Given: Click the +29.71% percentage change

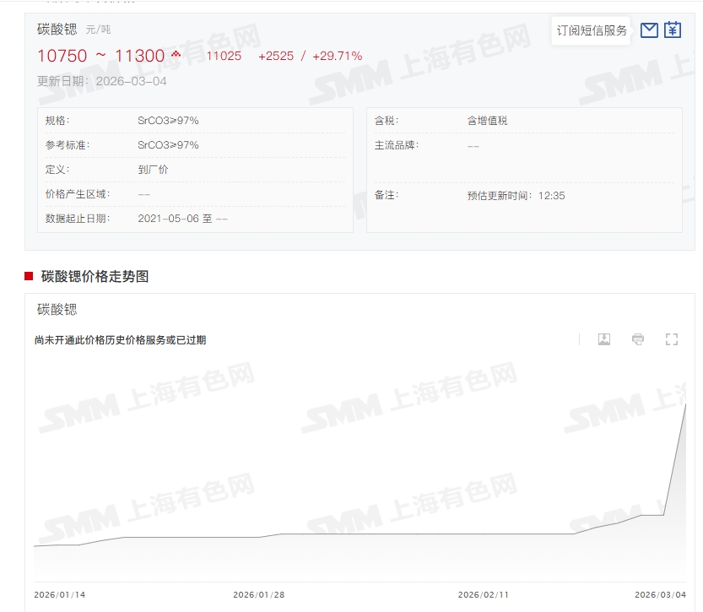Looking at the screenshot, I should pos(338,56).
